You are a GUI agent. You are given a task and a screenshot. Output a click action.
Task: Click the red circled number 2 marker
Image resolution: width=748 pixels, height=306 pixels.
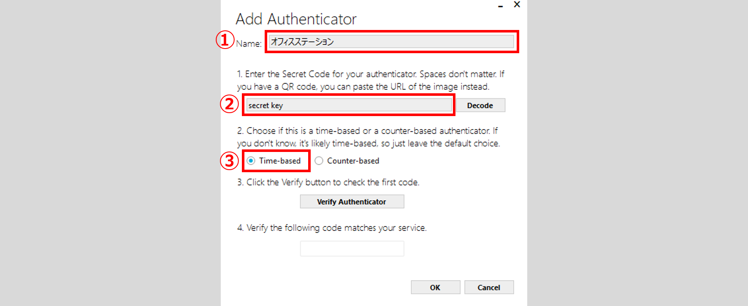(229, 103)
